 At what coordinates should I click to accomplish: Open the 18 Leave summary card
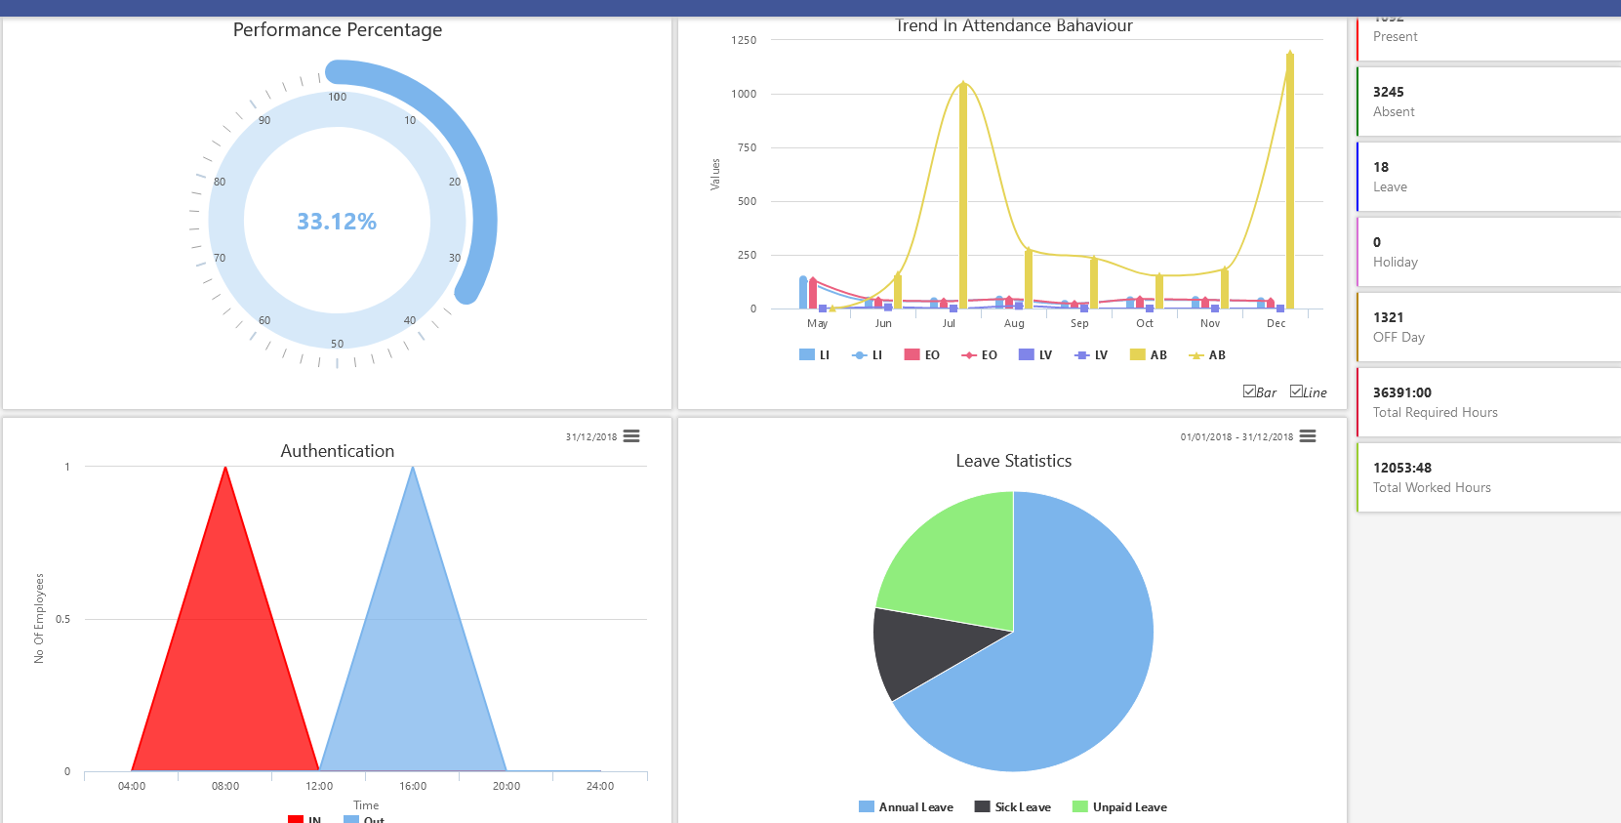[x=1488, y=177]
